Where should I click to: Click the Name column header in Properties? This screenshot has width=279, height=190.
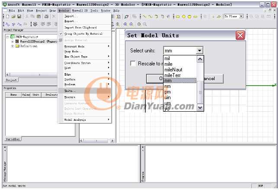tap(13, 95)
